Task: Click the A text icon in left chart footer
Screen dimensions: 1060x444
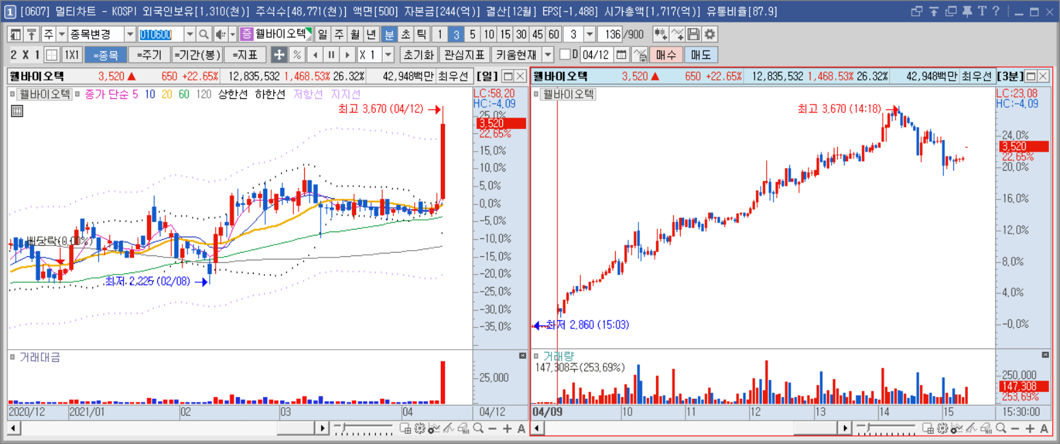Action: click(x=521, y=428)
